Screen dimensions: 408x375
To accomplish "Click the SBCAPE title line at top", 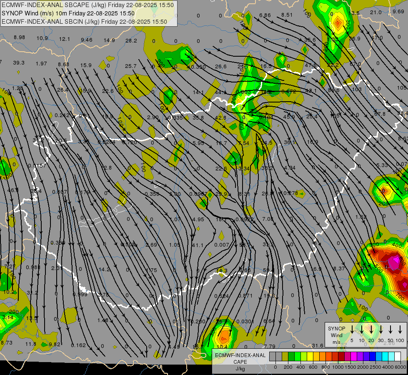I will pyautogui.click(x=88, y=5).
